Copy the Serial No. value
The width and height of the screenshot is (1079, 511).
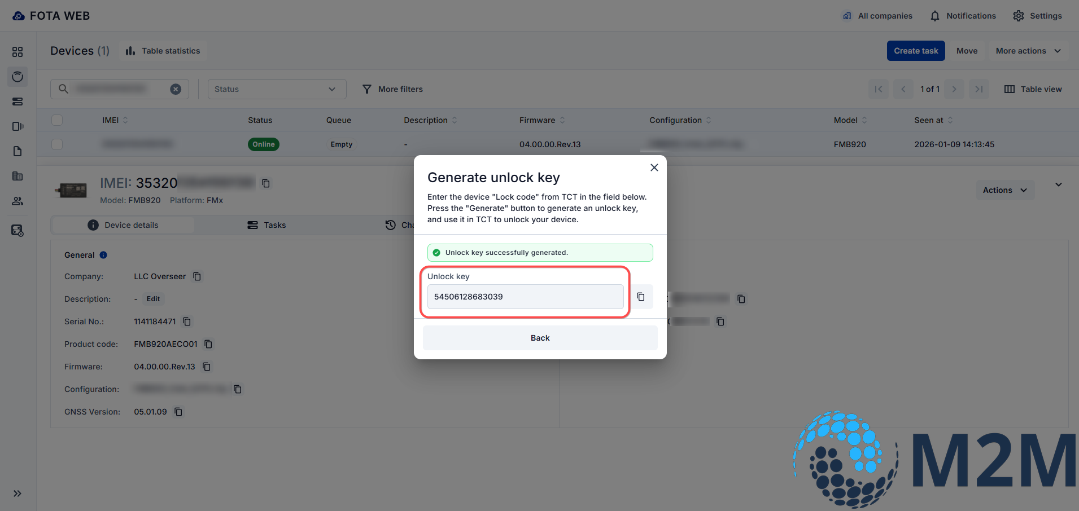pos(187,321)
